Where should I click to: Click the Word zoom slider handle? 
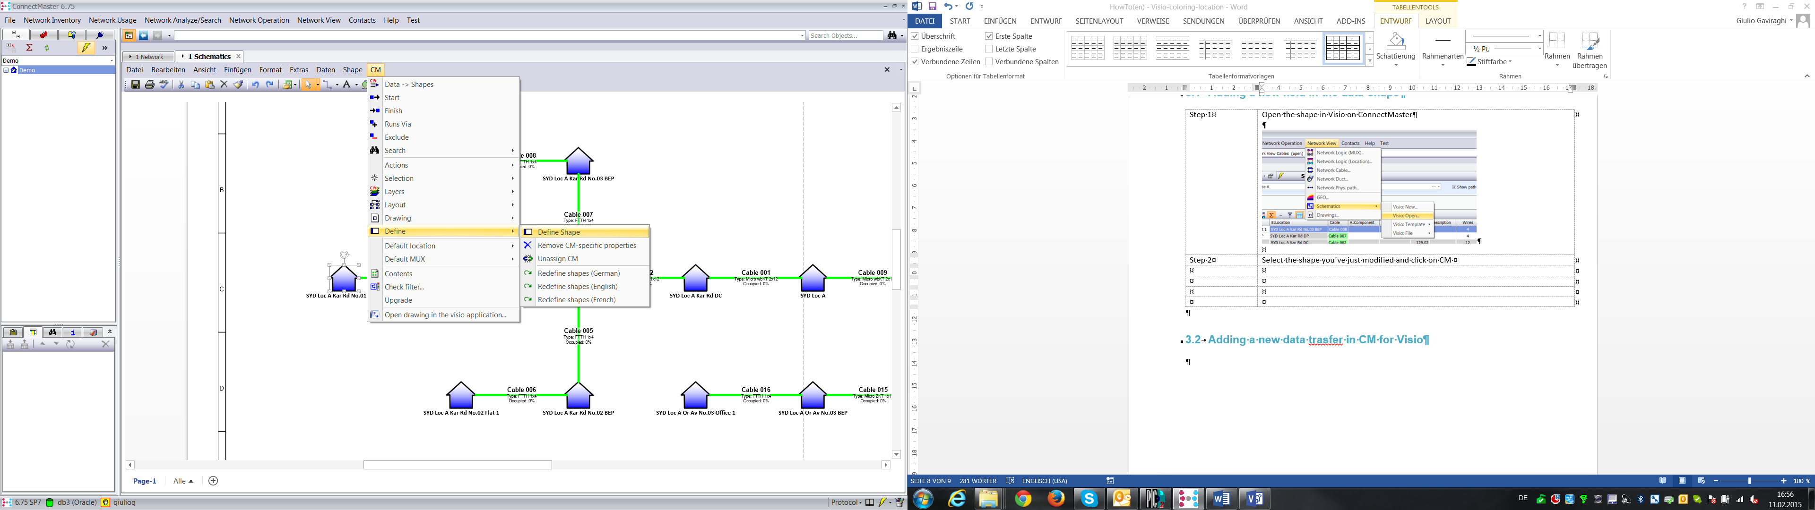pyautogui.click(x=1749, y=481)
